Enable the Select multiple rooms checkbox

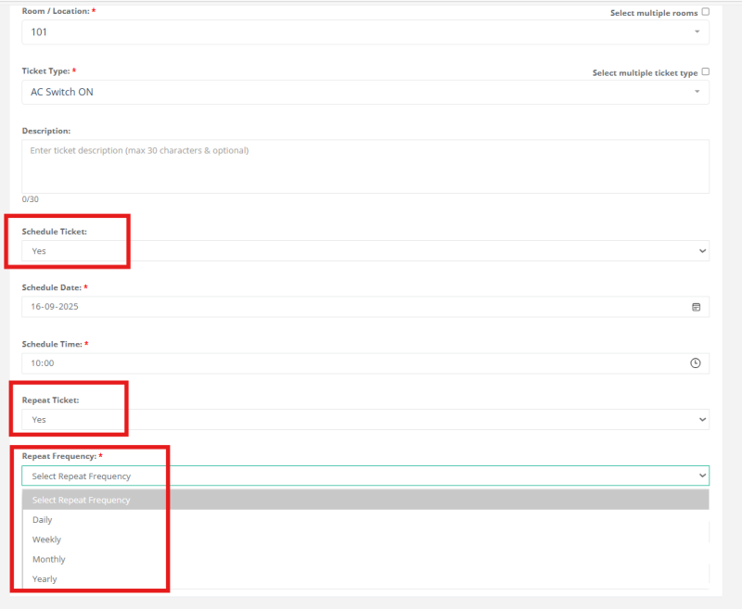(x=706, y=12)
